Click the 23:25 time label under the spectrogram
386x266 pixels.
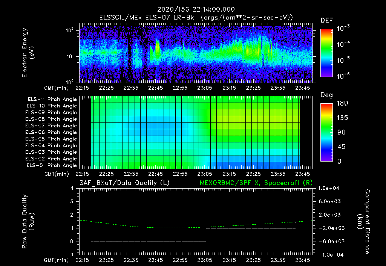(254, 88)
